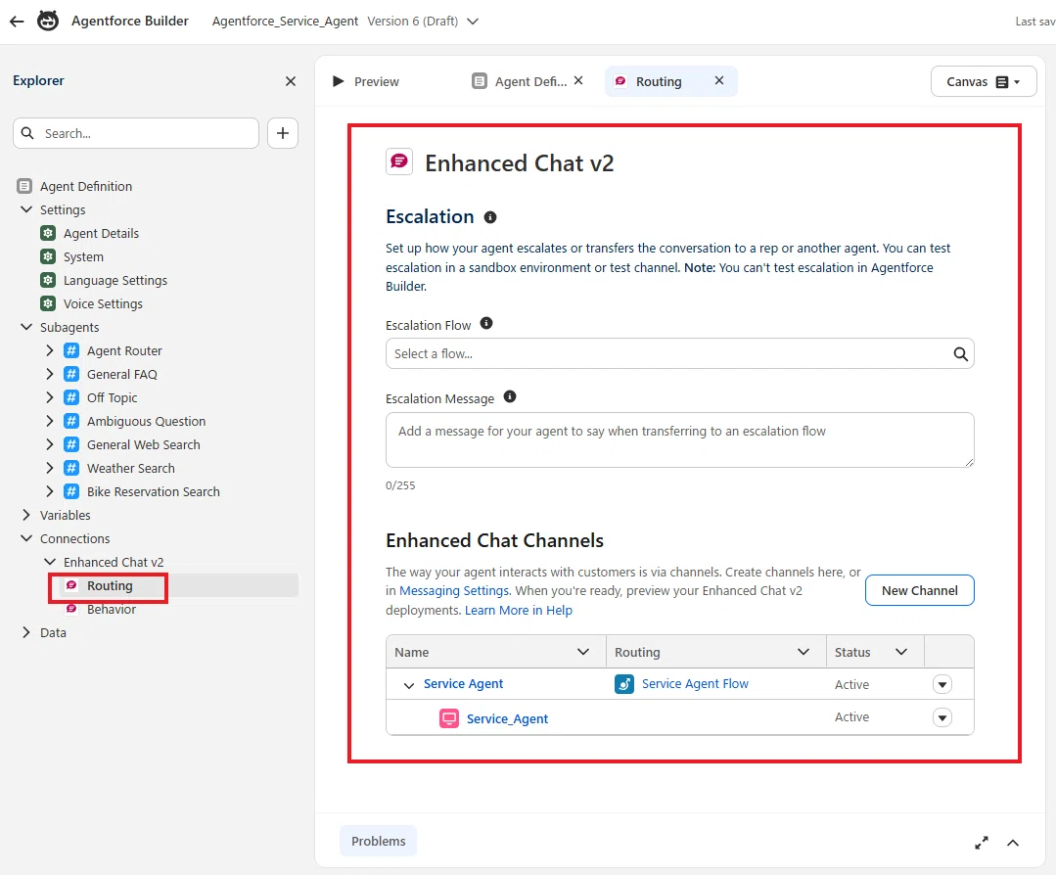This screenshot has height=875, width=1056.
Task: Click the System settings icon
Action: (x=48, y=256)
